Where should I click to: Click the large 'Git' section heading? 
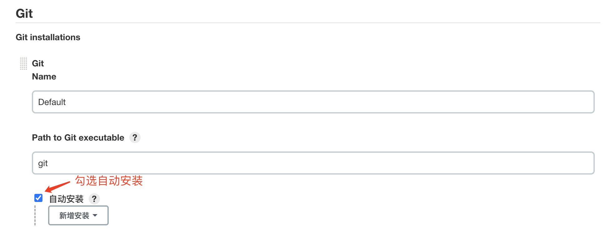click(x=24, y=14)
